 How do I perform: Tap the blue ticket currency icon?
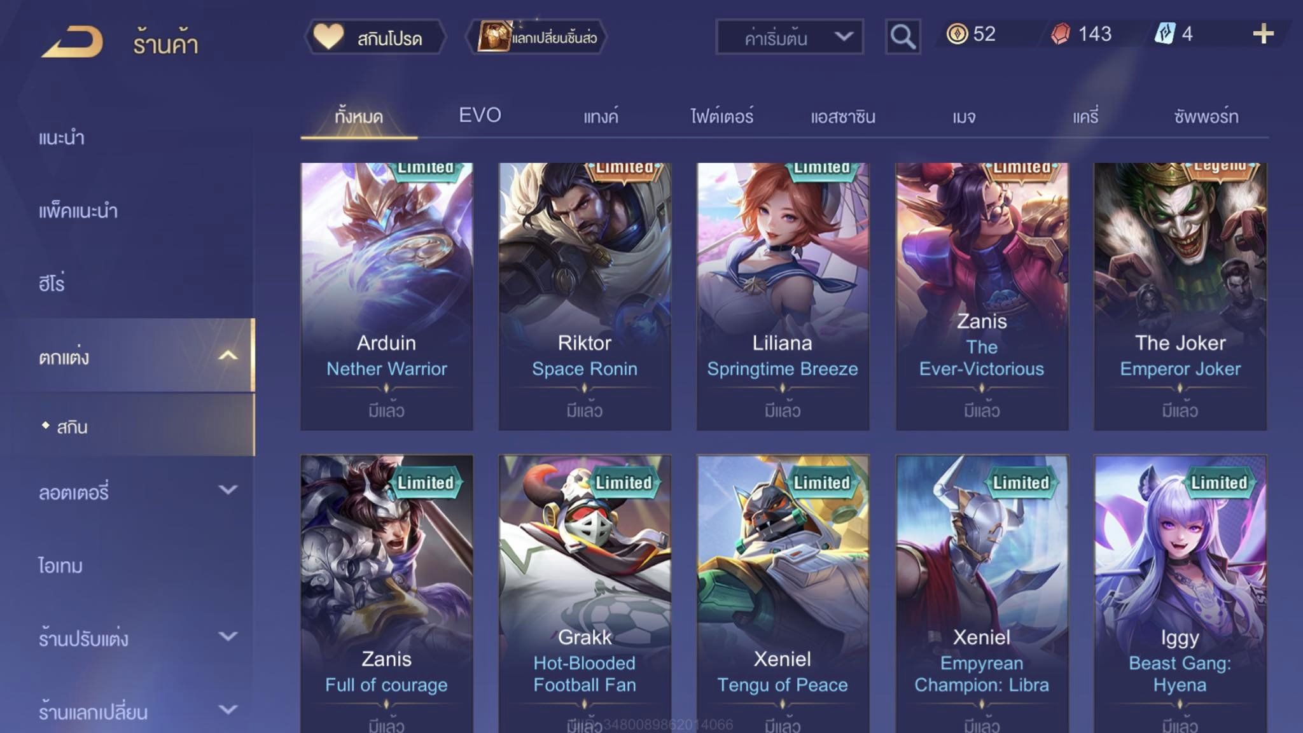pos(1164,34)
